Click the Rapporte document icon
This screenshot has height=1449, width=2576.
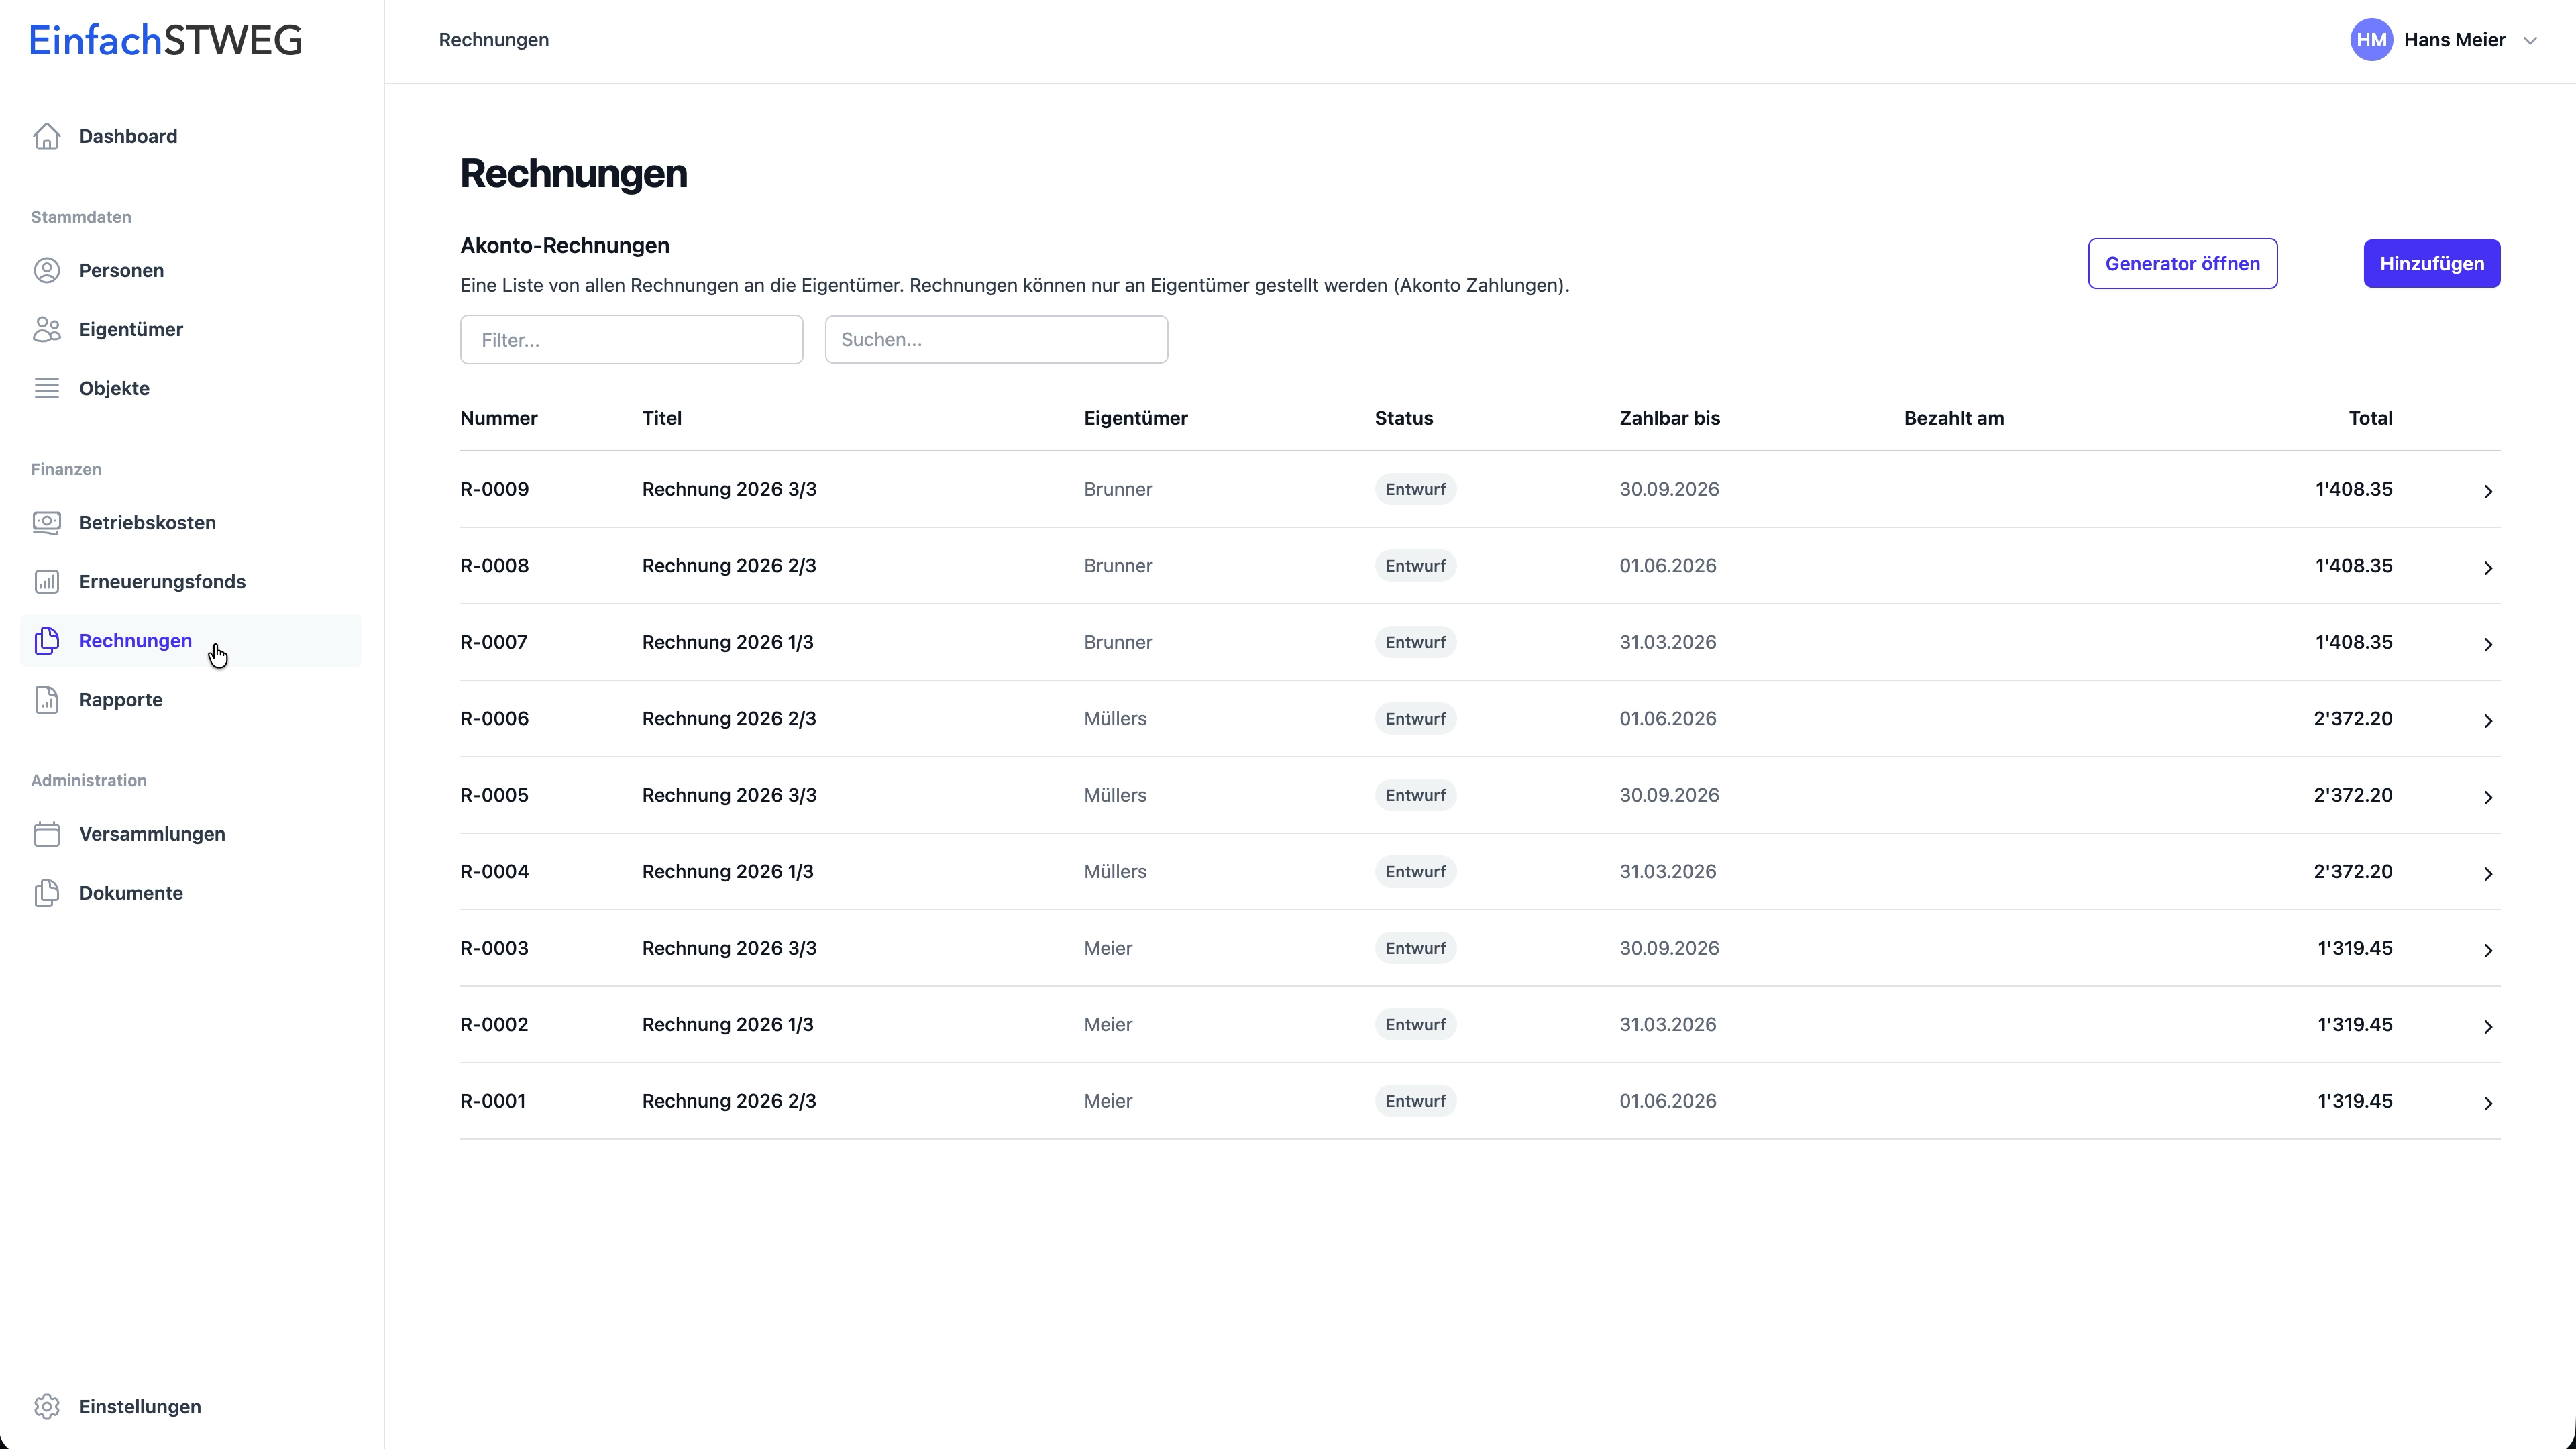tap(47, 699)
